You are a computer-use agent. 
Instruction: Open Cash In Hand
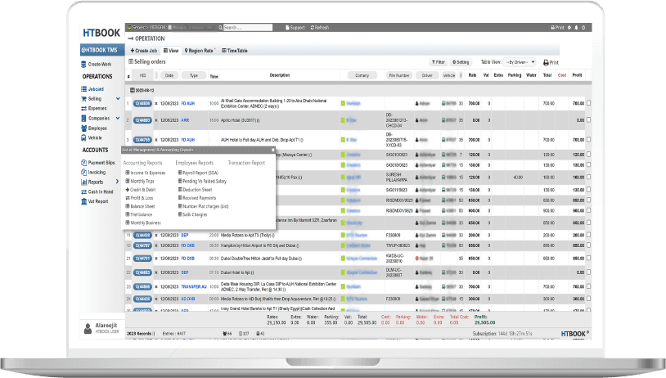click(97, 192)
